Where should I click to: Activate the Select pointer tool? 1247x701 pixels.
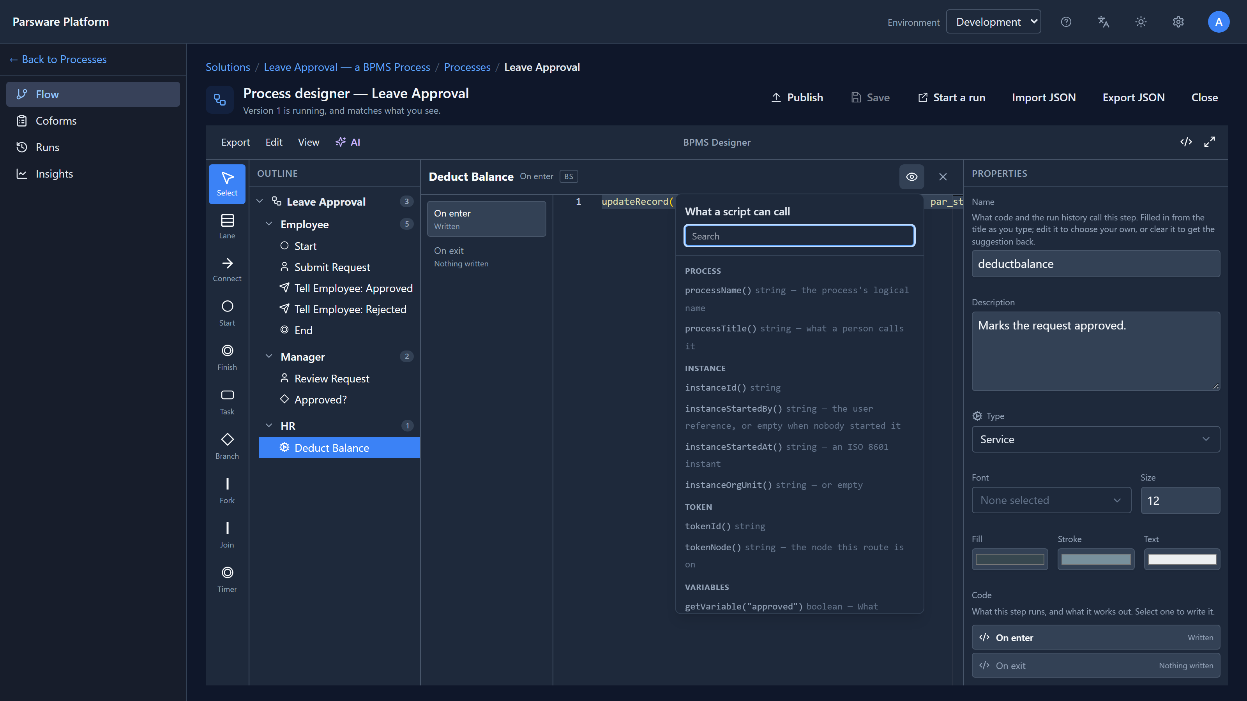point(227,184)
